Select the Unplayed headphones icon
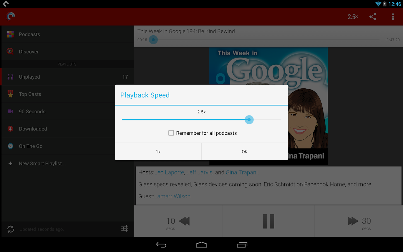The image size is (403, 252). point(10,77)
